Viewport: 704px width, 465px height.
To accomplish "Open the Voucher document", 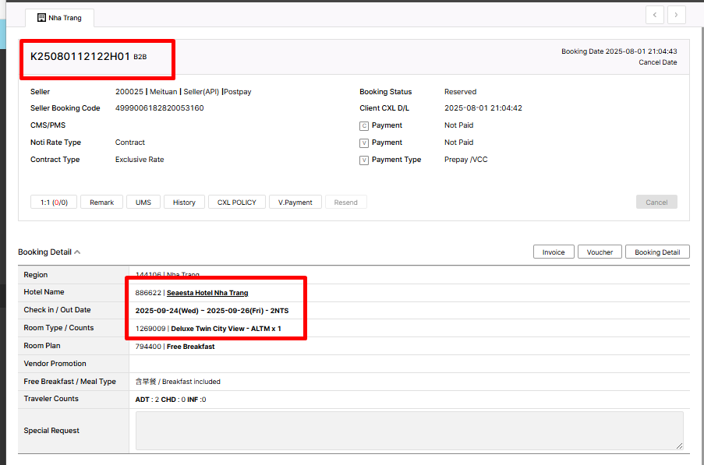I will pyautogui.click(x=600, y=252).
